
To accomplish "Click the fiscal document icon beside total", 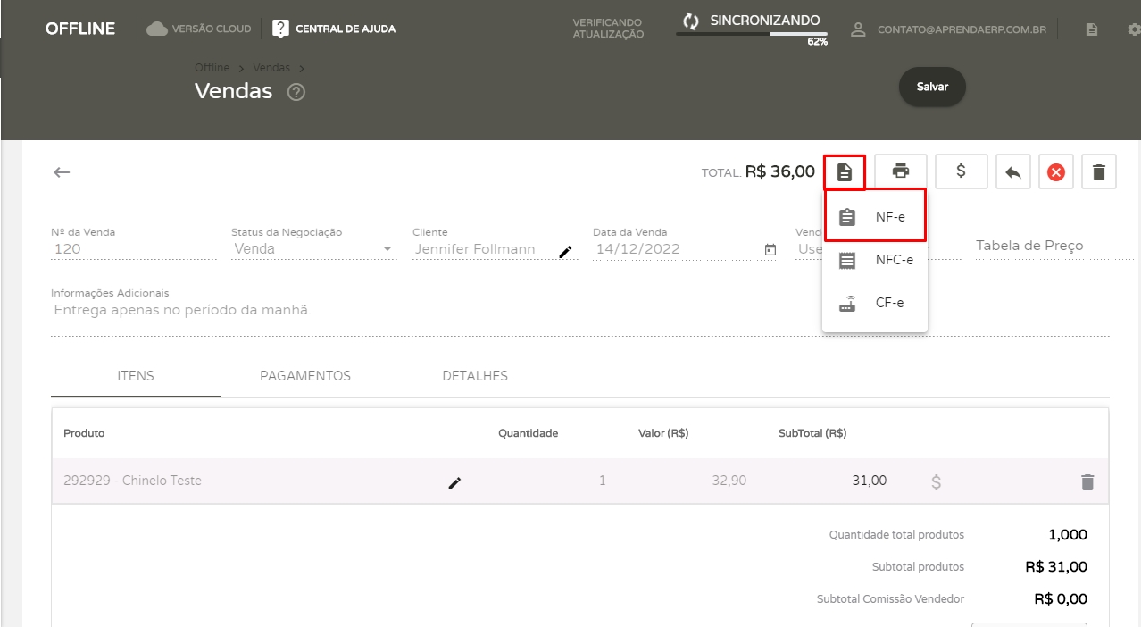I will point(845,171).
